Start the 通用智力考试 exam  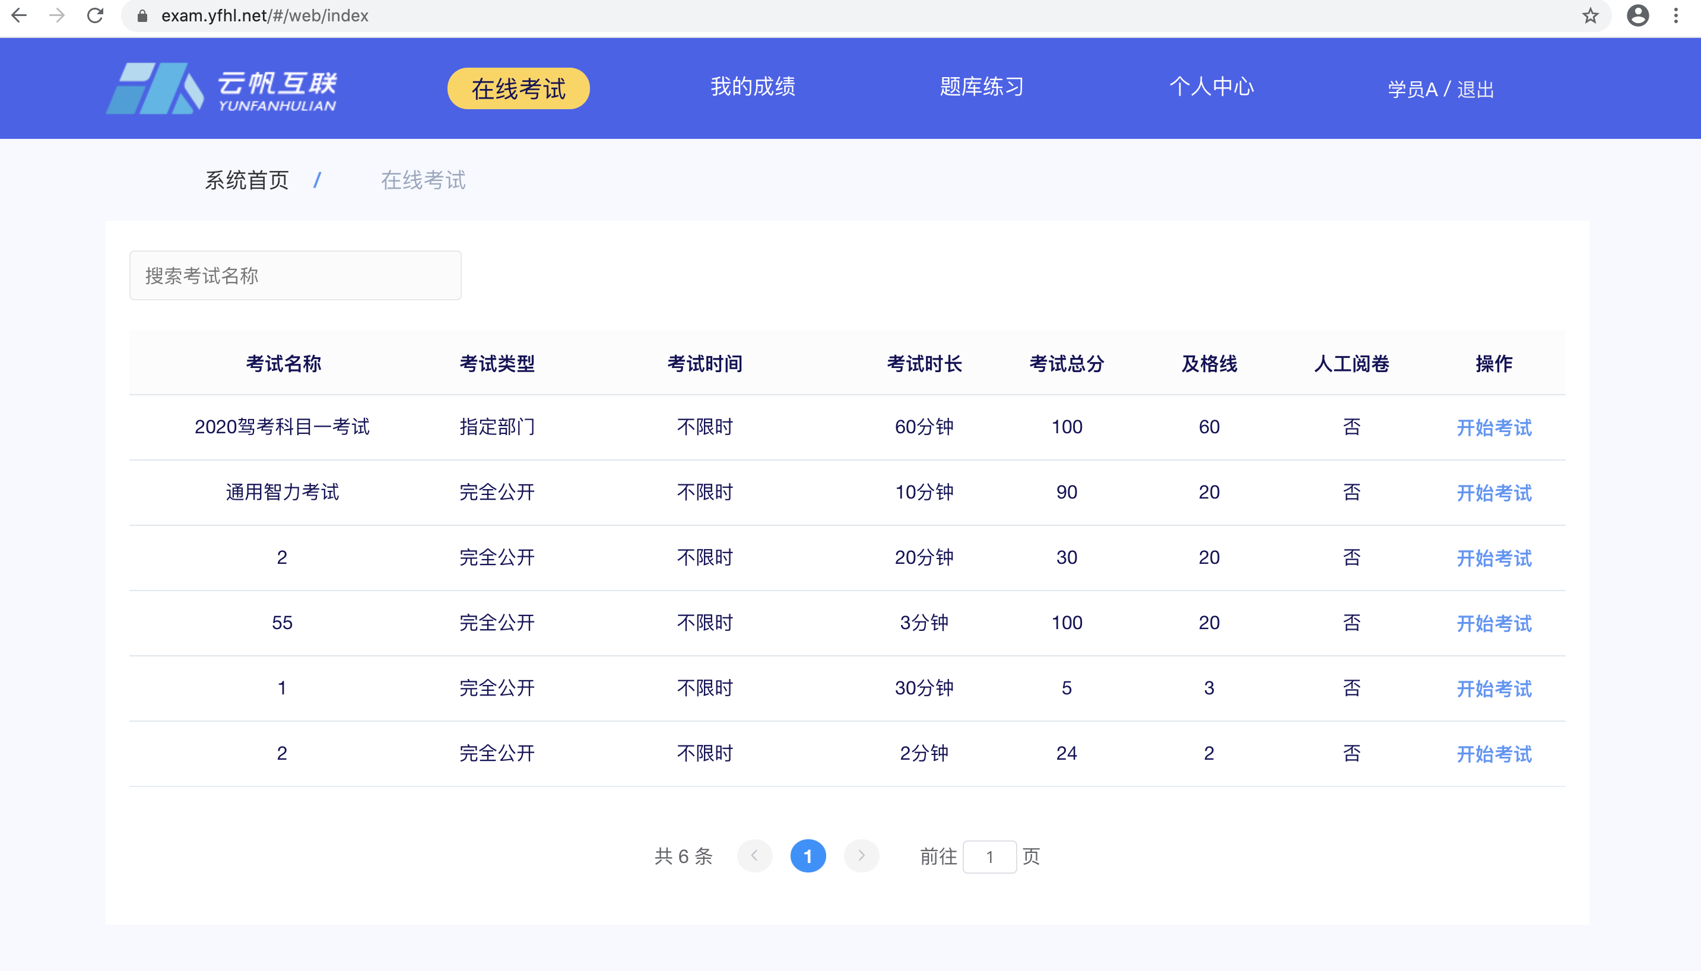(1493, 492)
